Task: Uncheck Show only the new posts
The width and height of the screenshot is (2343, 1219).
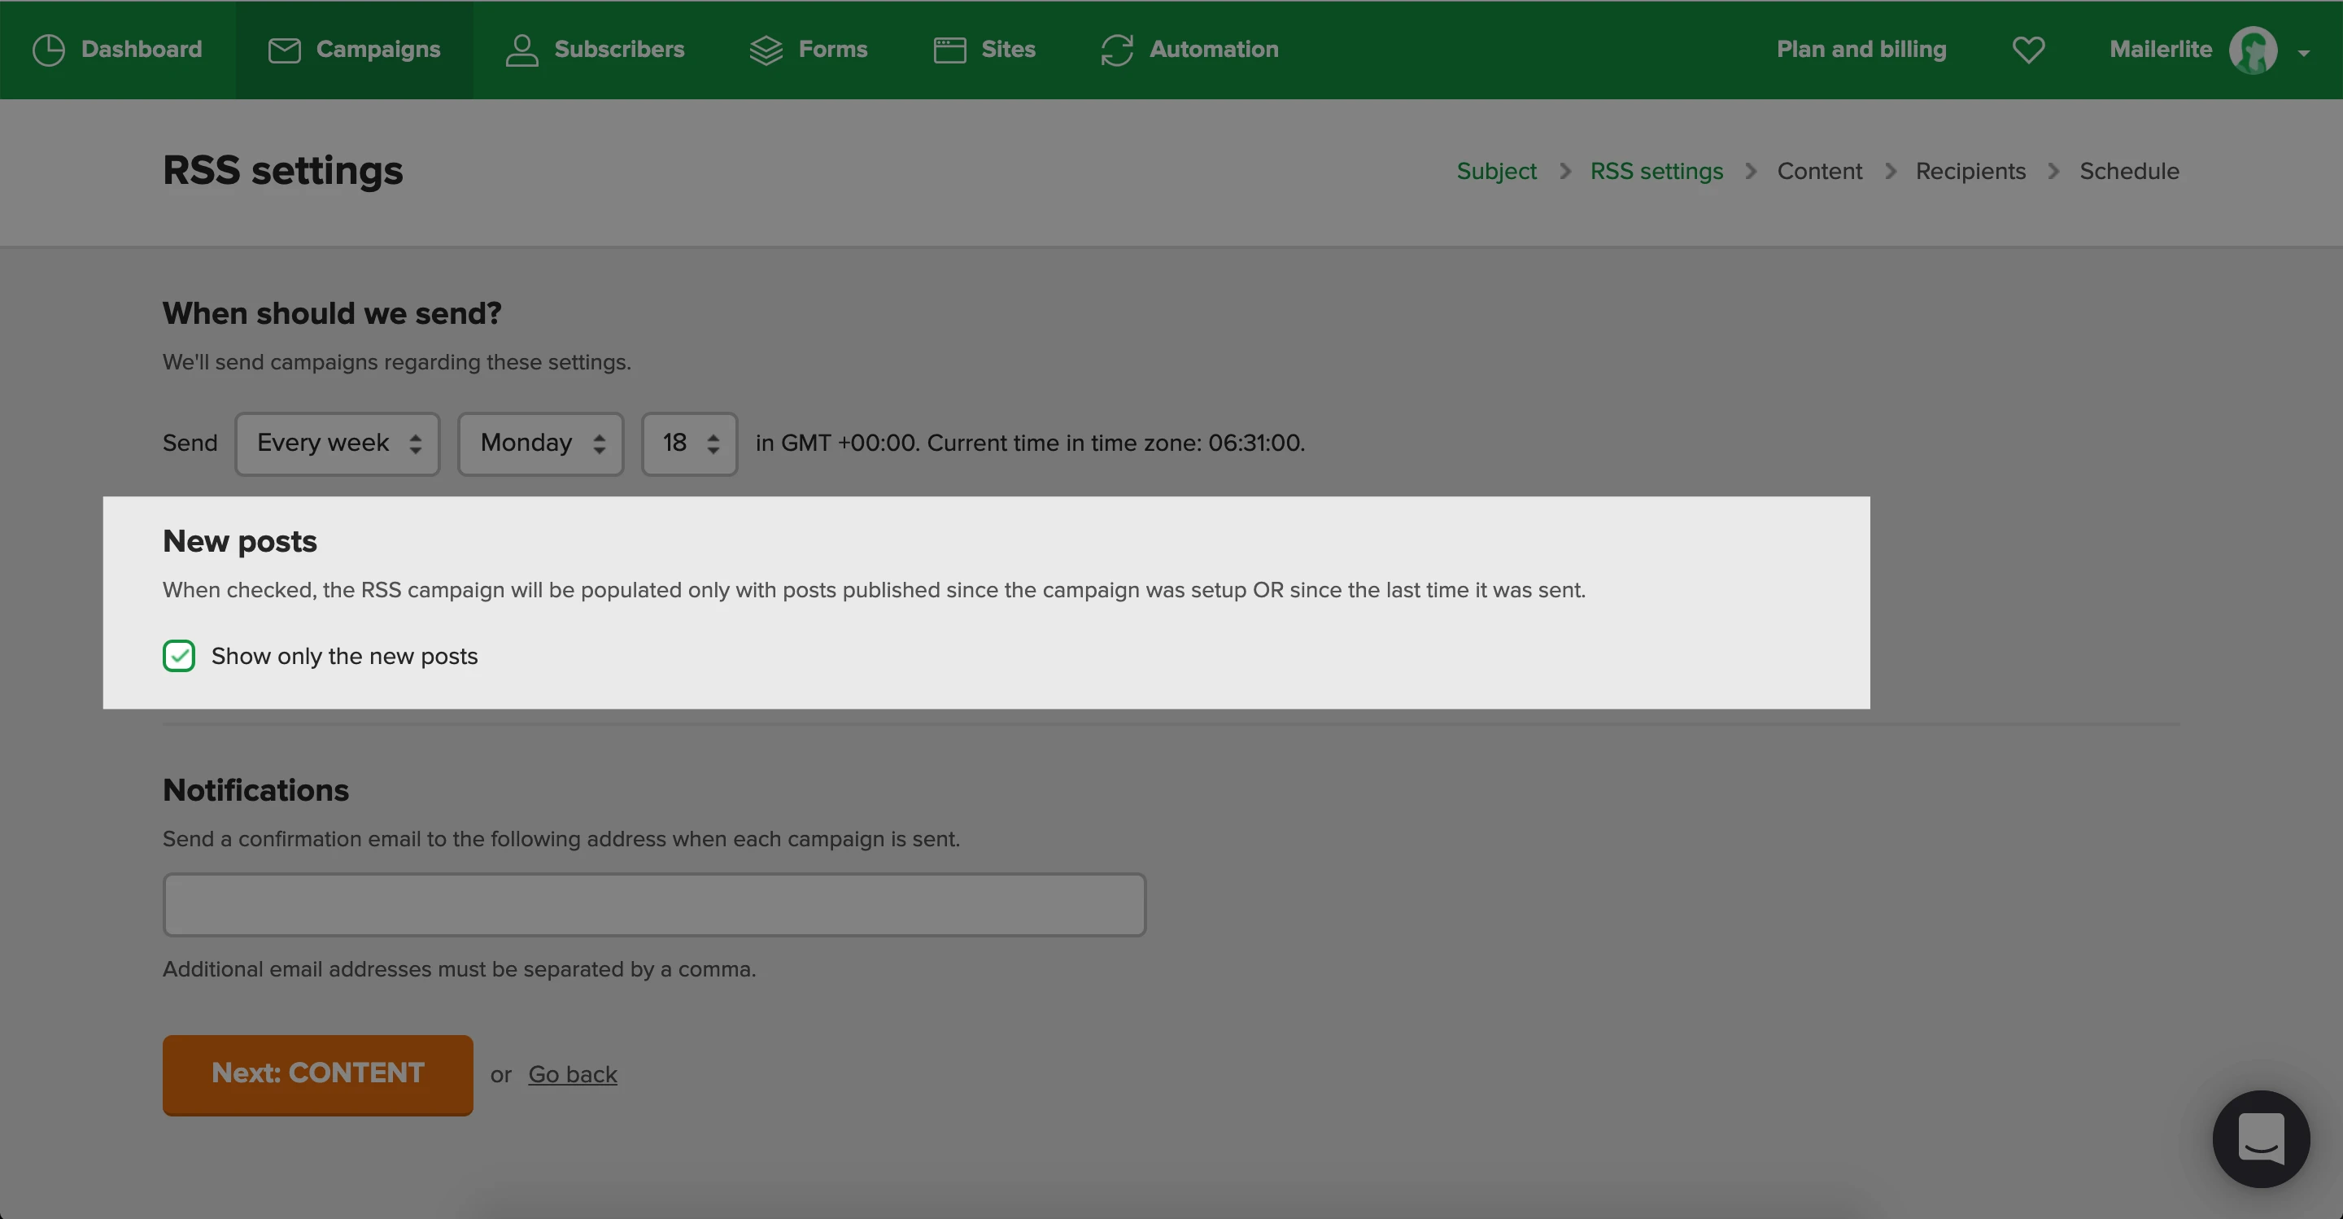Action: 179,656
